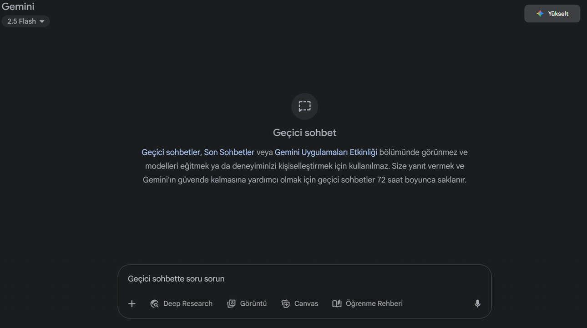Open the Geçici sohbetler link

click(170, 152)
